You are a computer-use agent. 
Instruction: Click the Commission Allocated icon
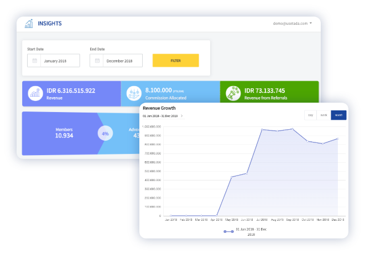pos(134,93)
